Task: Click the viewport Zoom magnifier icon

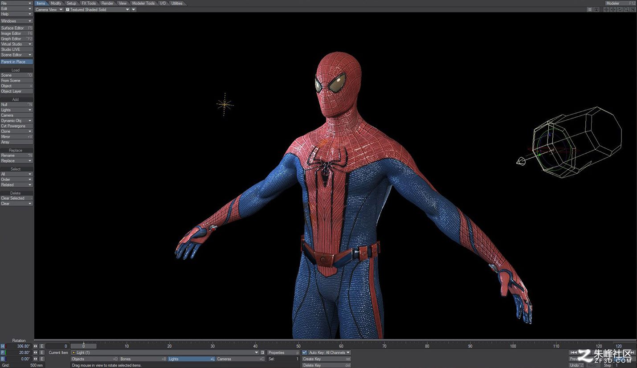Action: pos(626,9)
